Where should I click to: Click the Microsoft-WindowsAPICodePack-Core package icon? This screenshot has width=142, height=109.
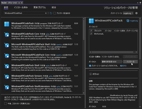click(x=7, y=56)
